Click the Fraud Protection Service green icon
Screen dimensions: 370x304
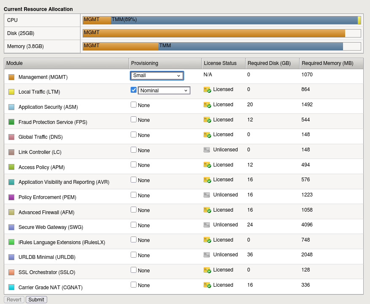tap(11, 122)
